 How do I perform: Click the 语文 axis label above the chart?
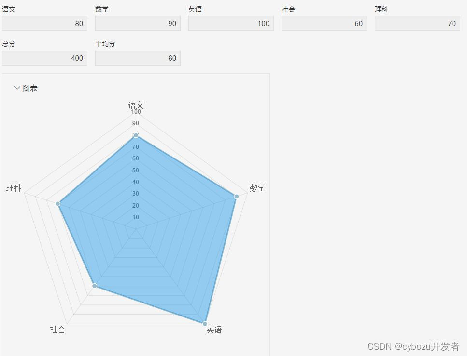[x=136, y=105]
